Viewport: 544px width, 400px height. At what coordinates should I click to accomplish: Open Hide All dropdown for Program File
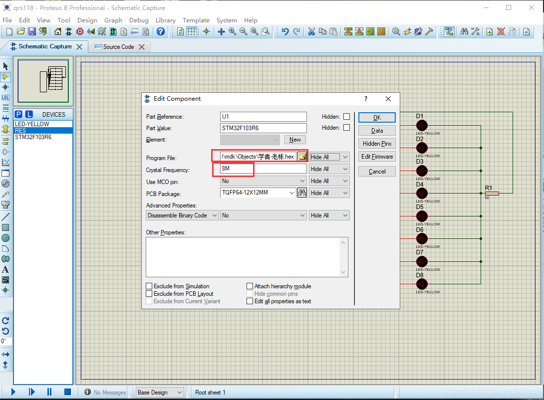[x=329, y=157]
